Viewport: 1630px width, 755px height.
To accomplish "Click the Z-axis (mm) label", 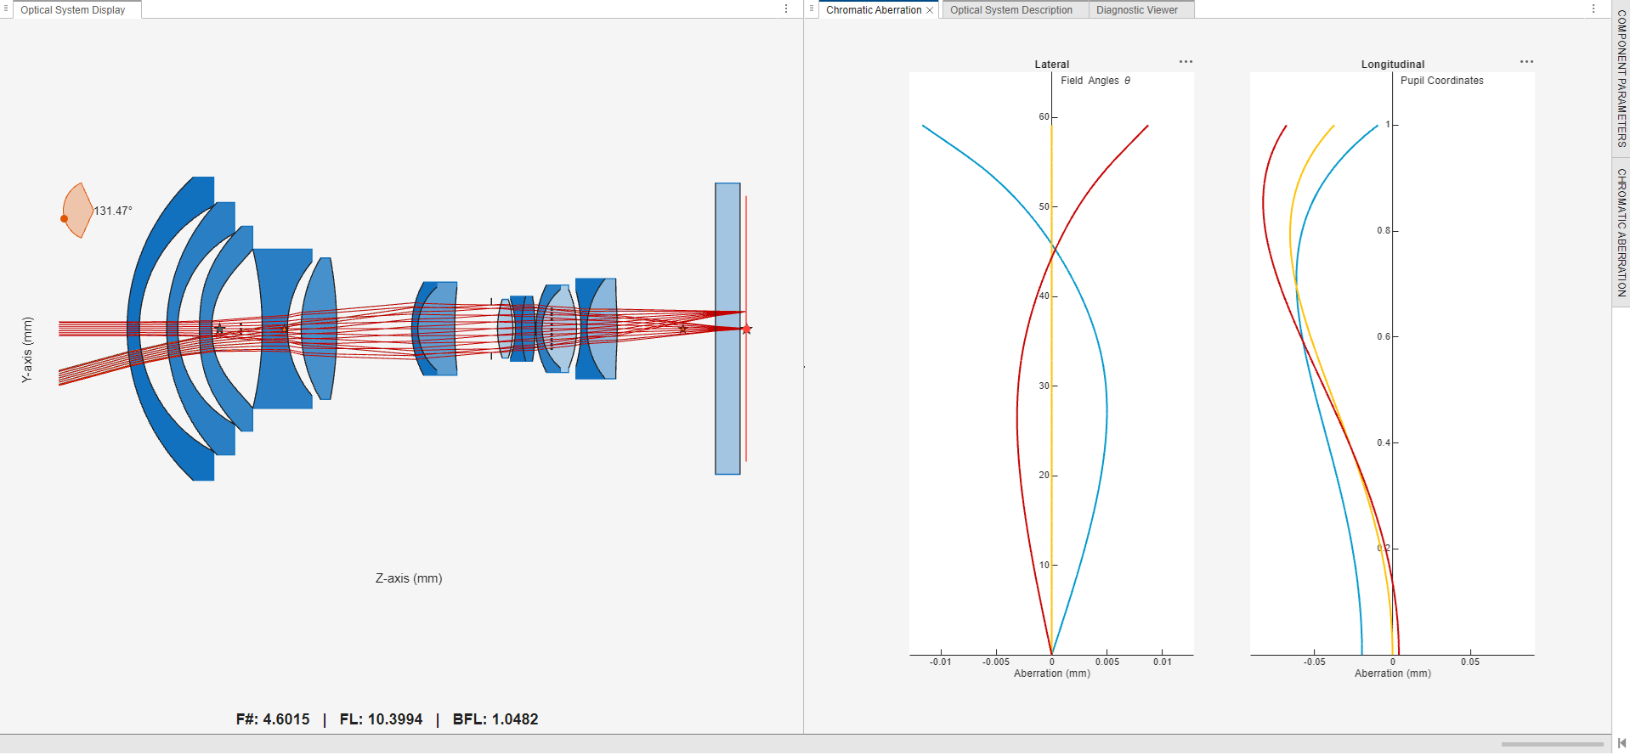I will tap(409, 578).
